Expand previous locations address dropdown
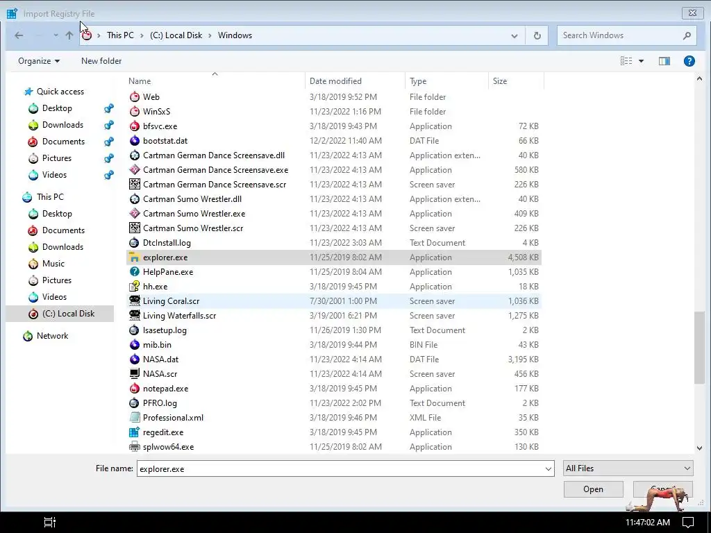The width and height of the screenshot is (711, 533). (515, 36)
